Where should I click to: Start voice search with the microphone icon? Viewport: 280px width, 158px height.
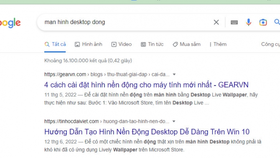click(248, 22)
